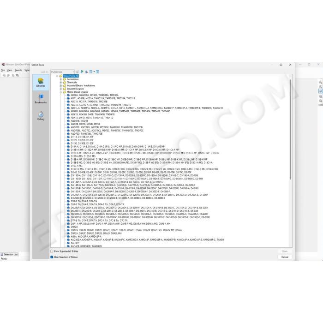Expand the Industrial Engines folder

(61, 89)
